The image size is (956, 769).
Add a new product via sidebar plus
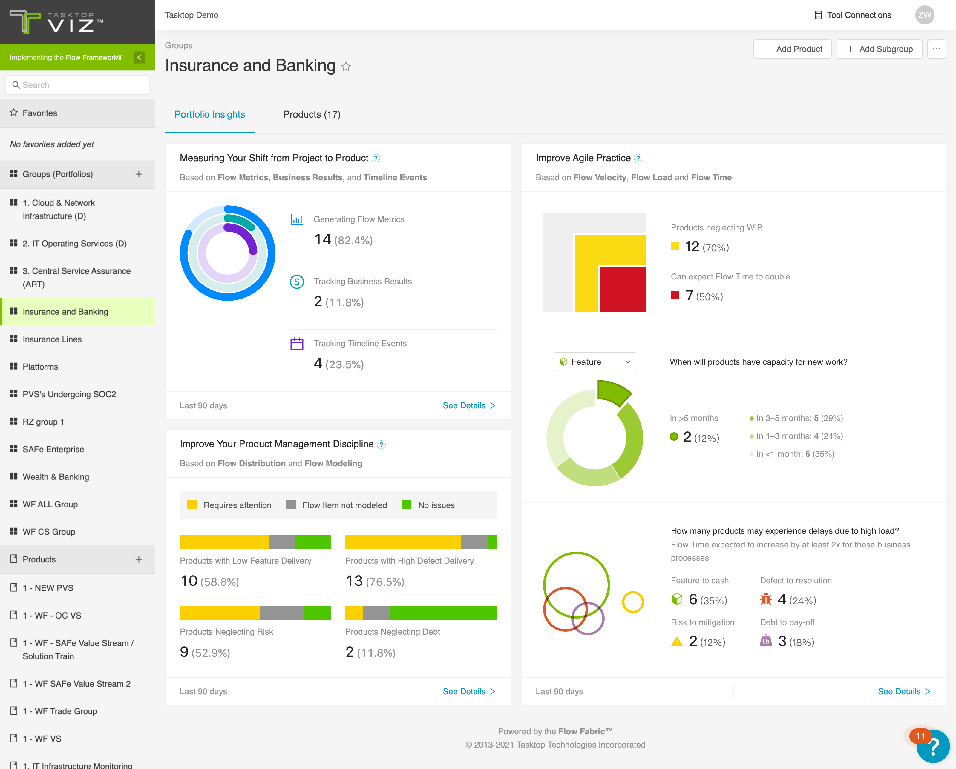[x=139, y=559]
